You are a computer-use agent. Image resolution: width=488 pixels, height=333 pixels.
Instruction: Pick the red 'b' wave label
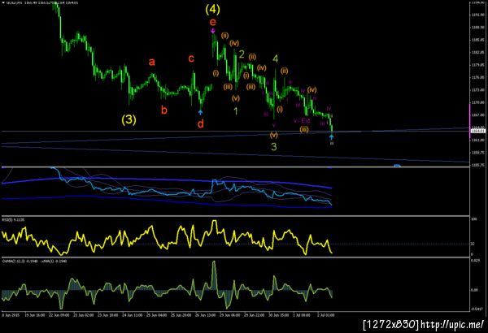164,110
